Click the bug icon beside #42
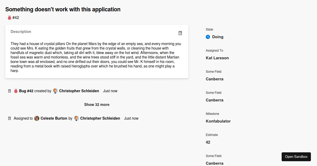317x166 pixels. pyautogui.click(x=9, y=18)
